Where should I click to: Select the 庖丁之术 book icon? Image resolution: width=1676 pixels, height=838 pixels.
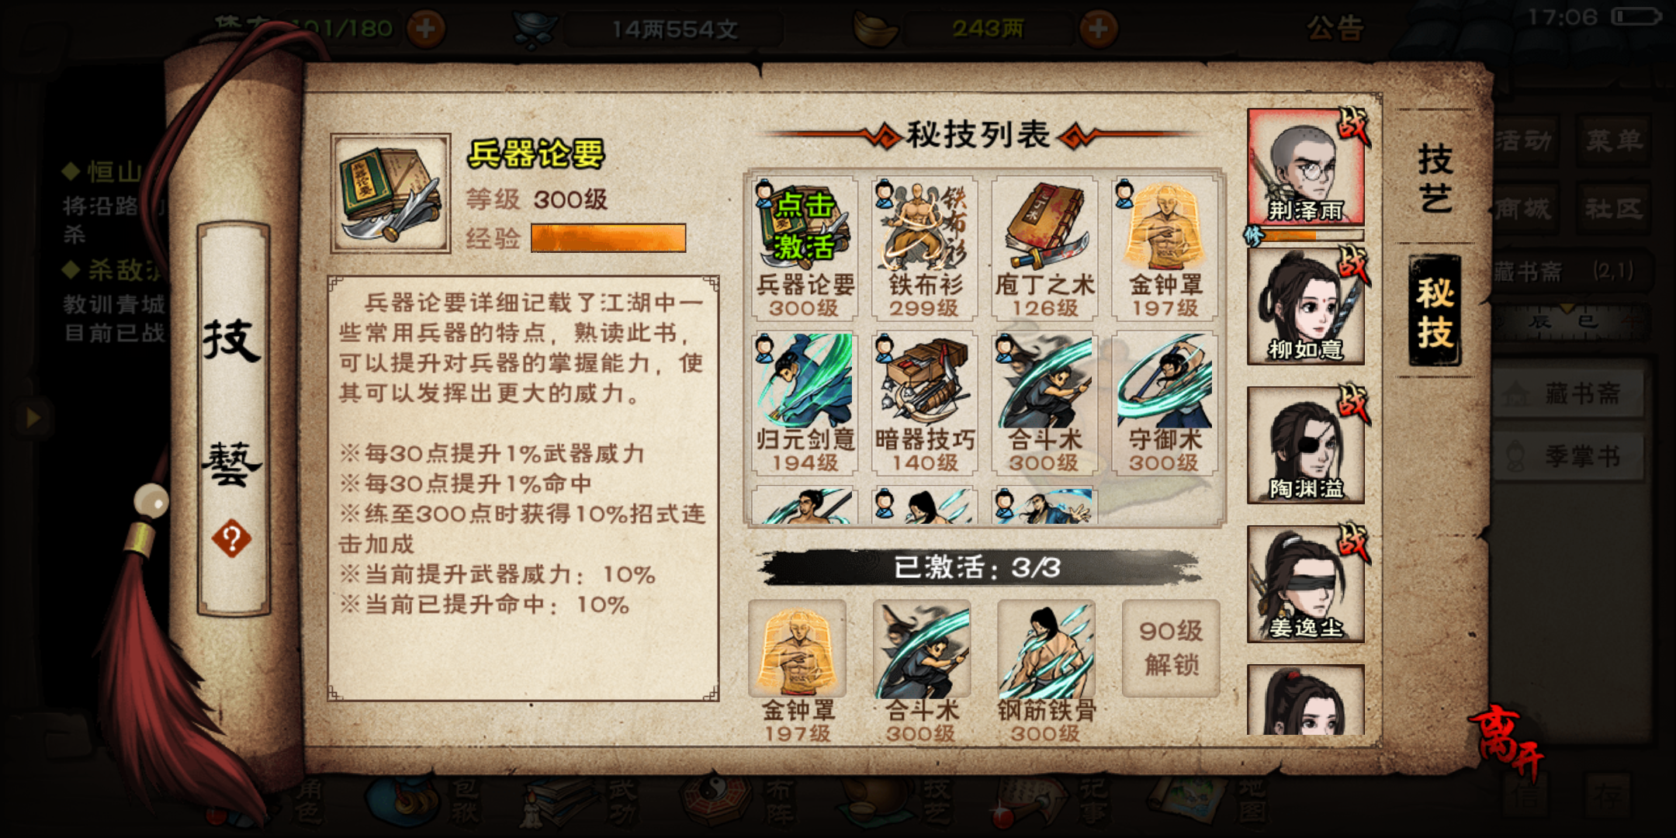(1044, 248)
